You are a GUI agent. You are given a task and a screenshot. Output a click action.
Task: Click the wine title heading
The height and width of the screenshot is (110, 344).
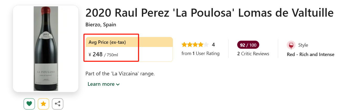[x=209, y=13]
